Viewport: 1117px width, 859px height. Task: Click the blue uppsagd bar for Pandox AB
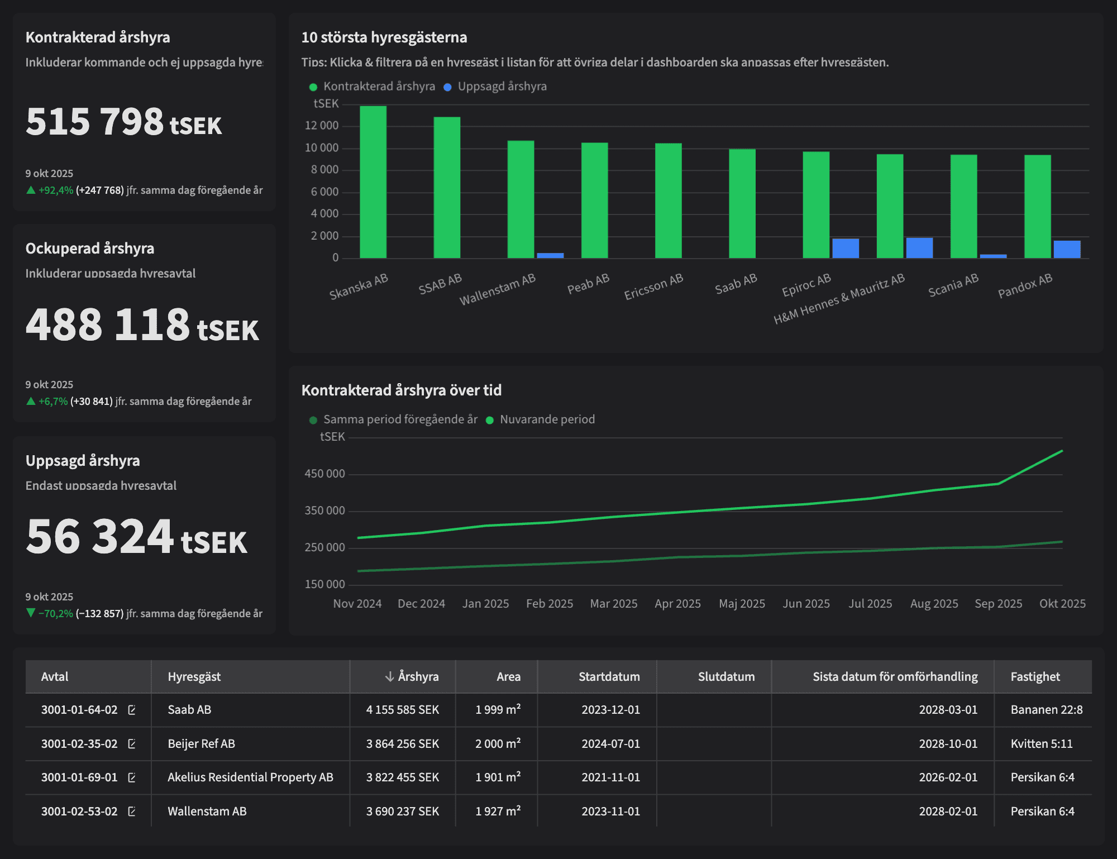(x=1068, y=250)
